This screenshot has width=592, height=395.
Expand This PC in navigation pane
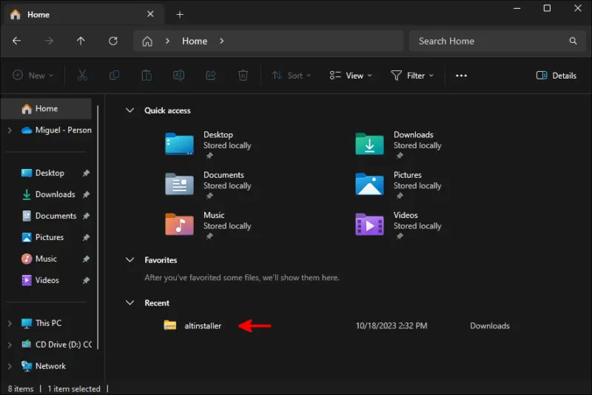coord(10,323)
